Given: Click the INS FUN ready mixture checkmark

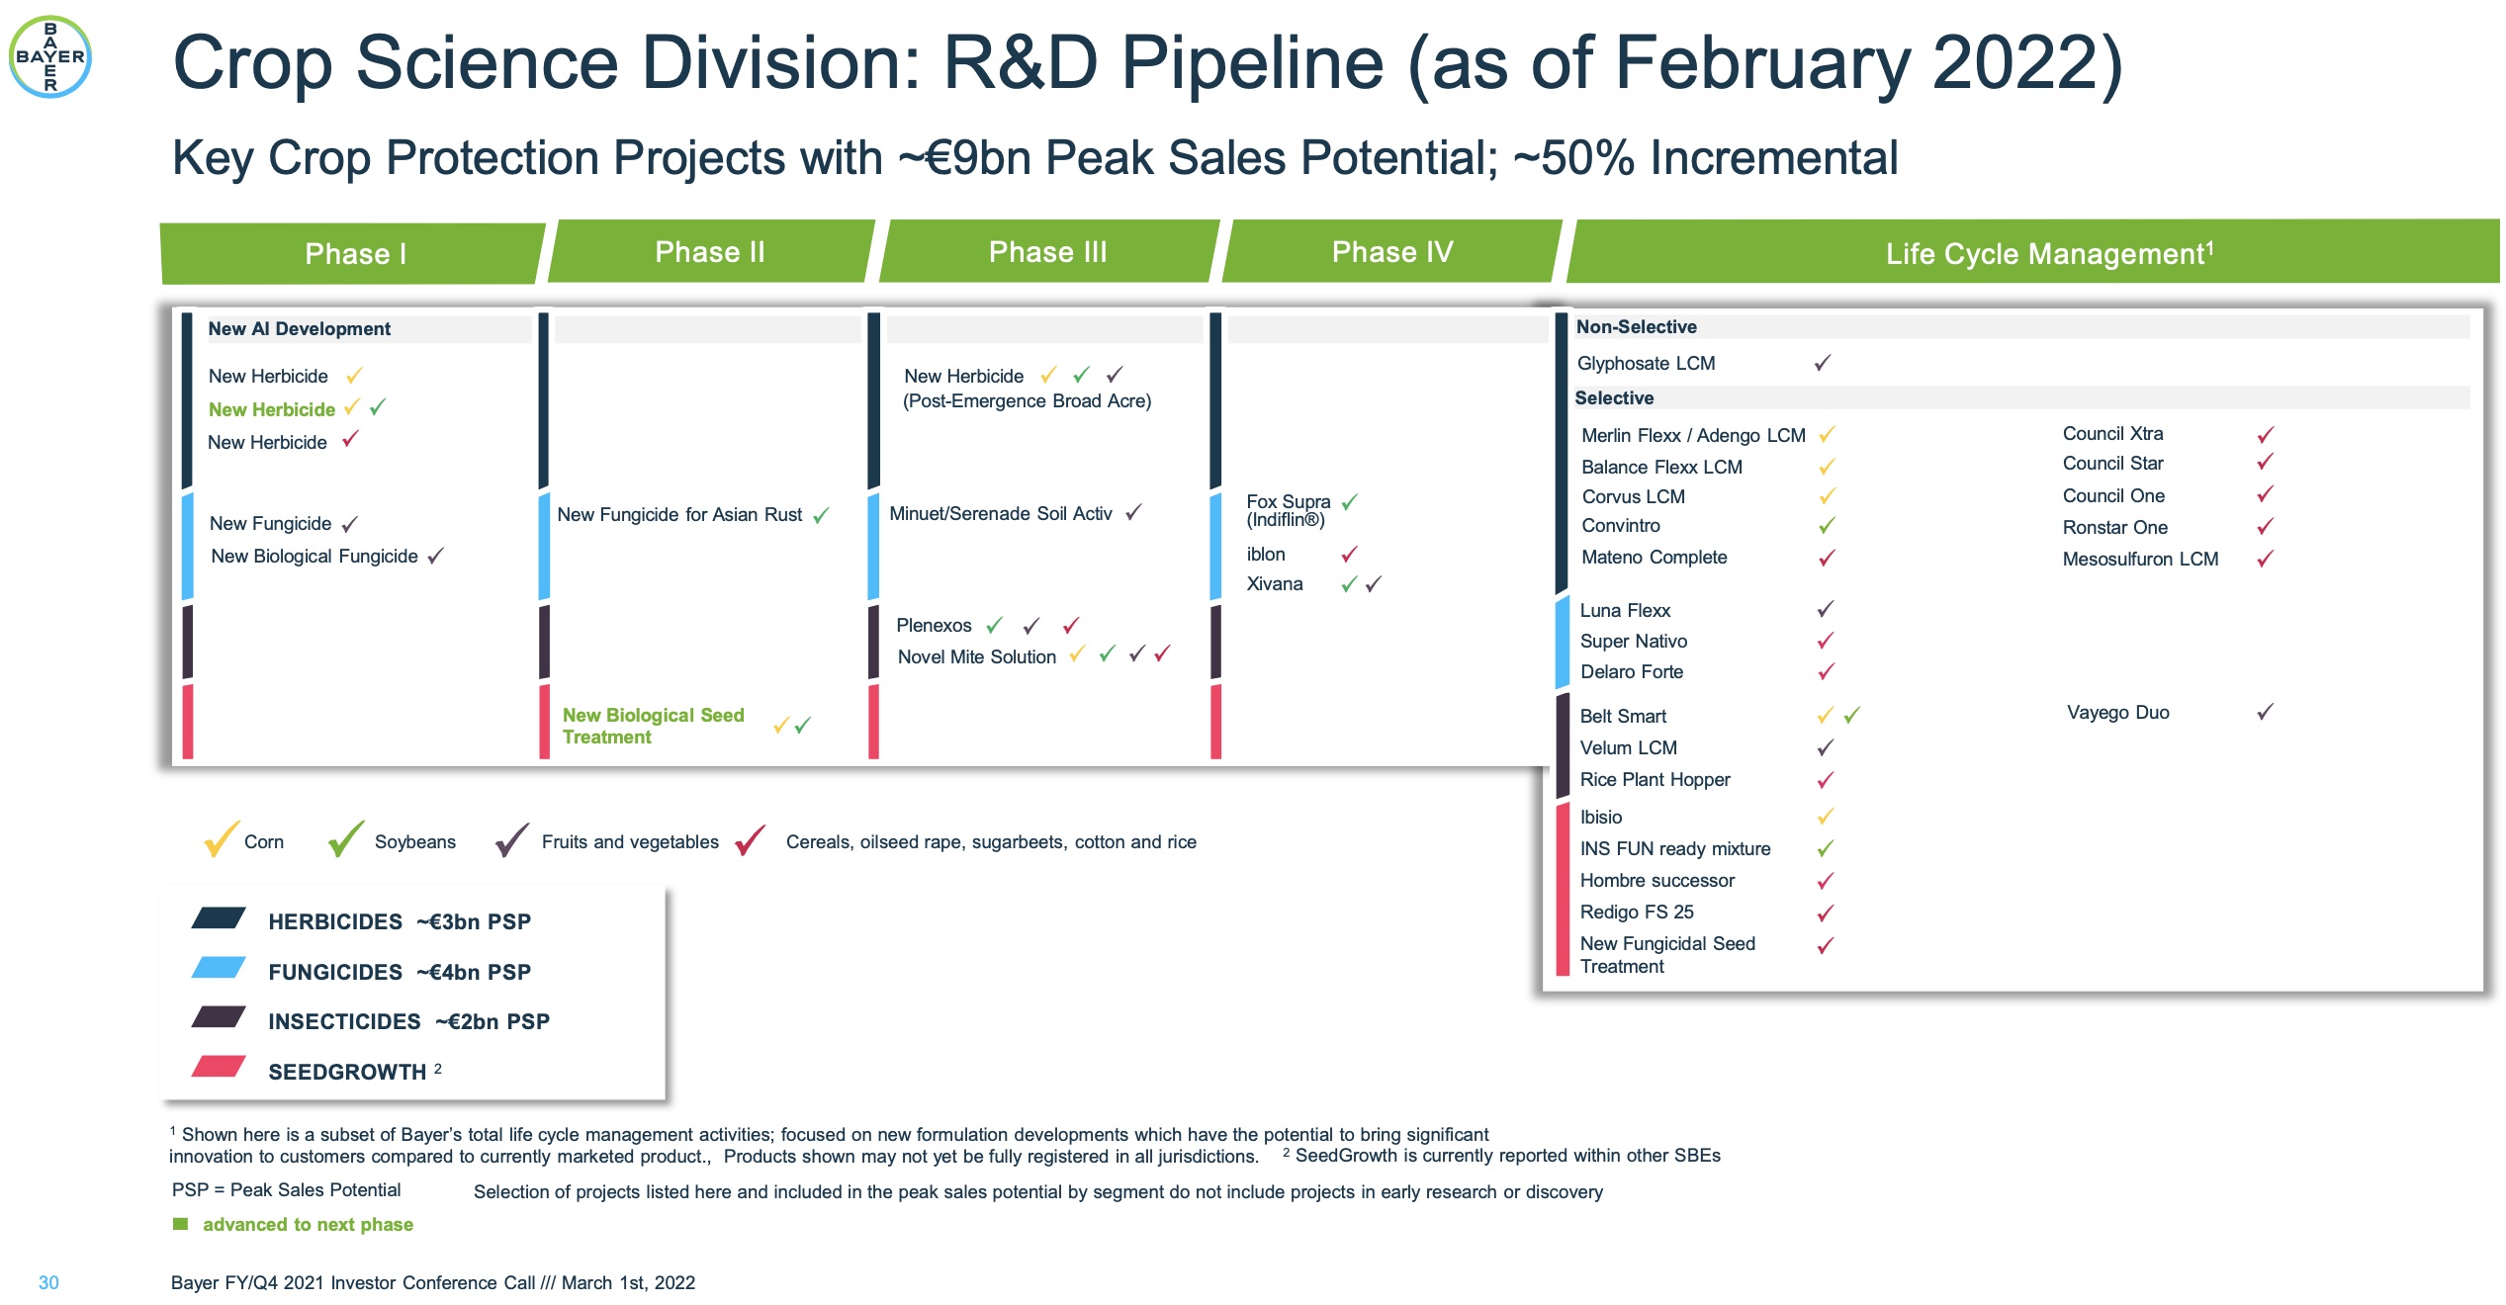Looking at the screenshot, I should [1826, 848].
